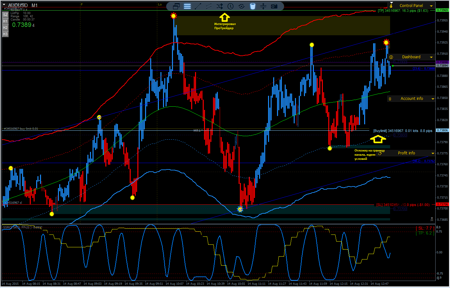This screenshot has height=288, width=450.
Task: Select the take profit label 34516967
Action: click(x=403, y=11)
